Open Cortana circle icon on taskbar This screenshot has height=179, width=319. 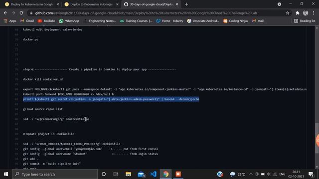pyautogui.click(x=104, y=174)
